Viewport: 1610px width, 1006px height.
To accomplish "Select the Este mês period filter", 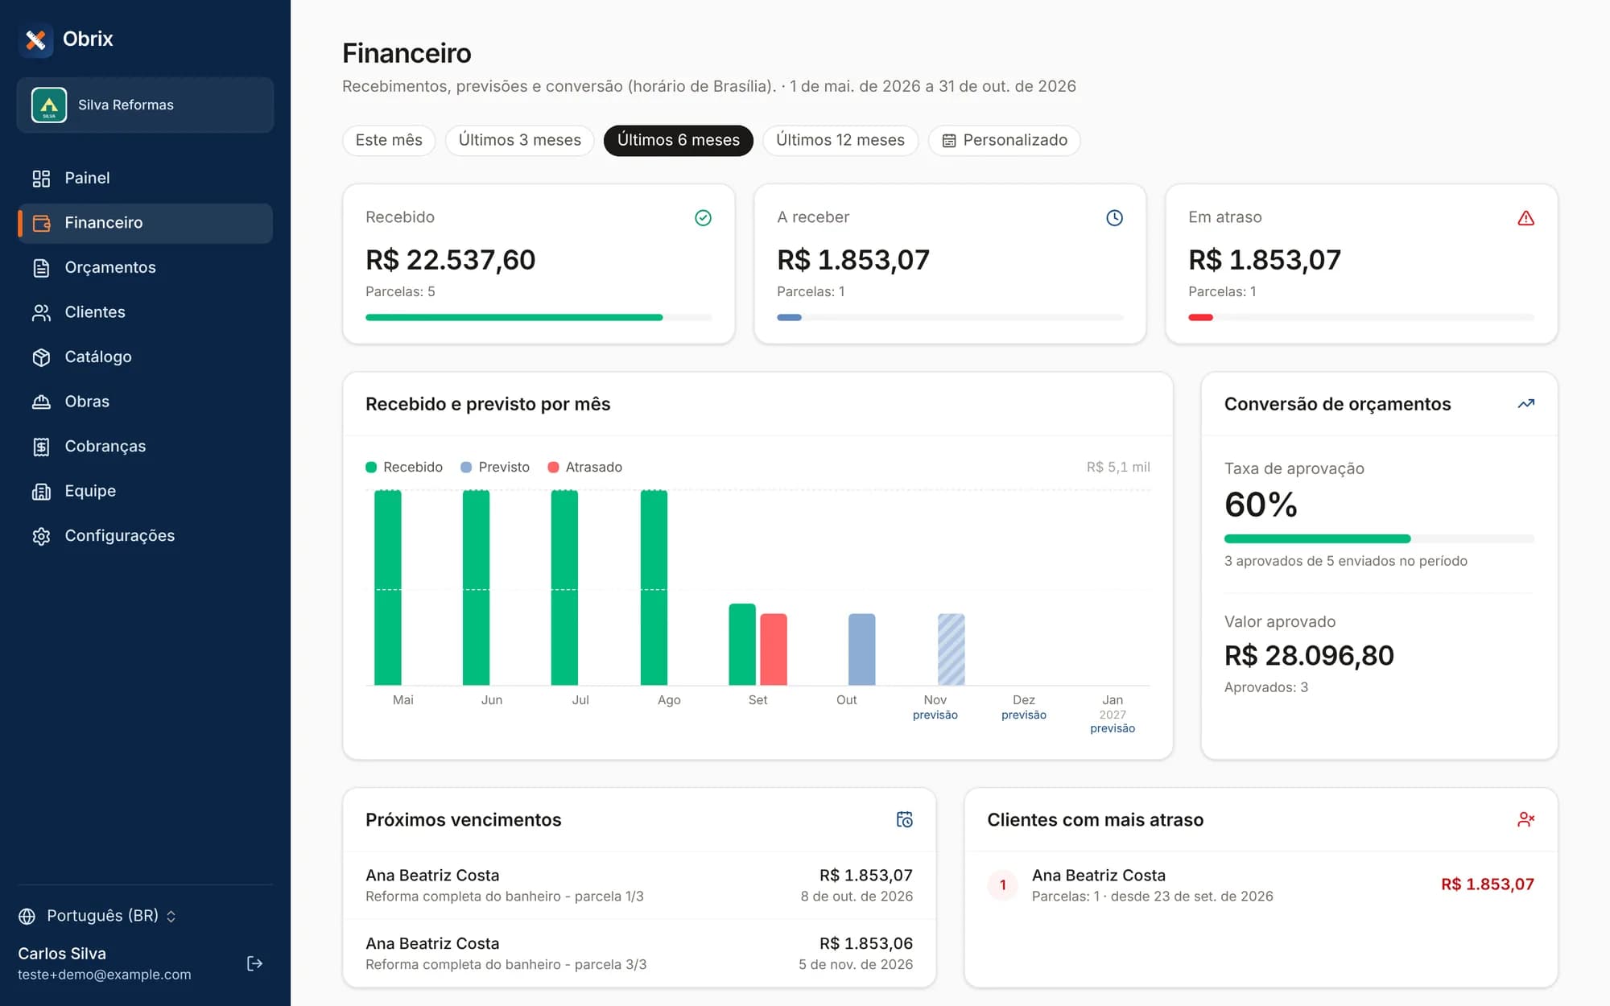I will 389,140.
